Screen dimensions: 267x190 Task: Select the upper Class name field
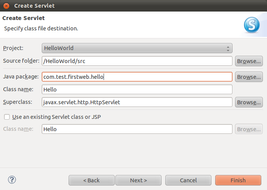point(137,89)
